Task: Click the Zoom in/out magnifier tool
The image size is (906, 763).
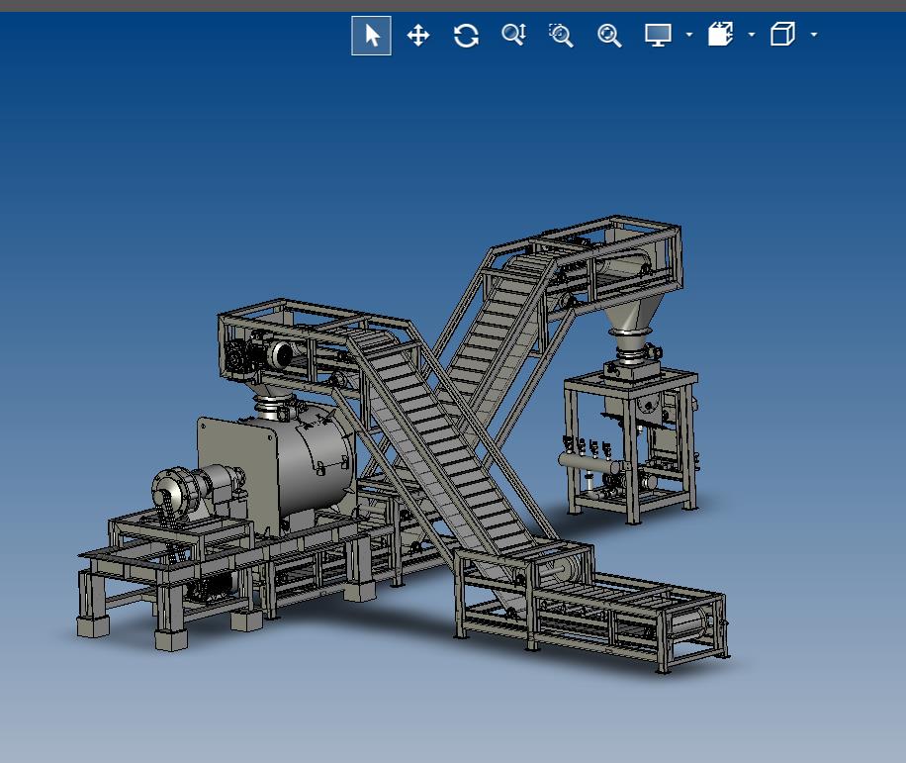Action: tap(512, 36)
